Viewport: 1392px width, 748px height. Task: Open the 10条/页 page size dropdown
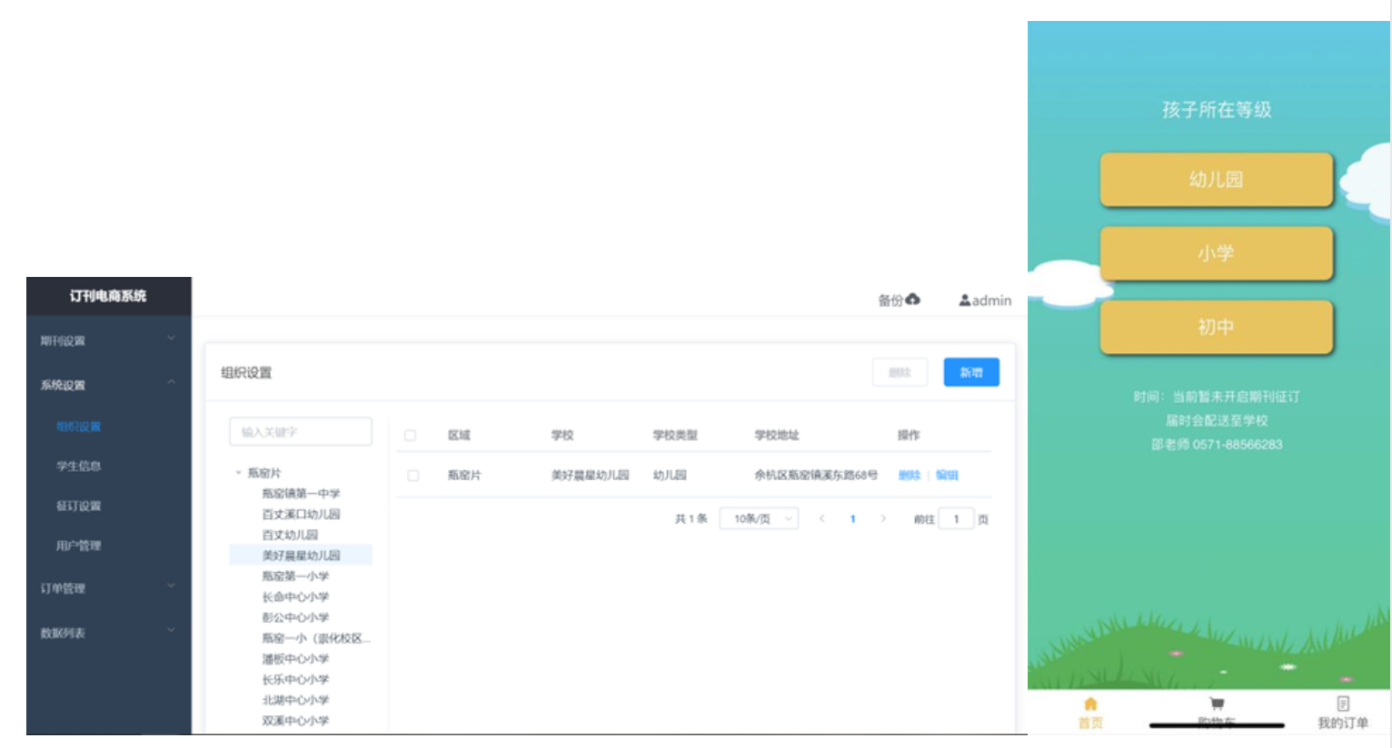coord(759,519)
